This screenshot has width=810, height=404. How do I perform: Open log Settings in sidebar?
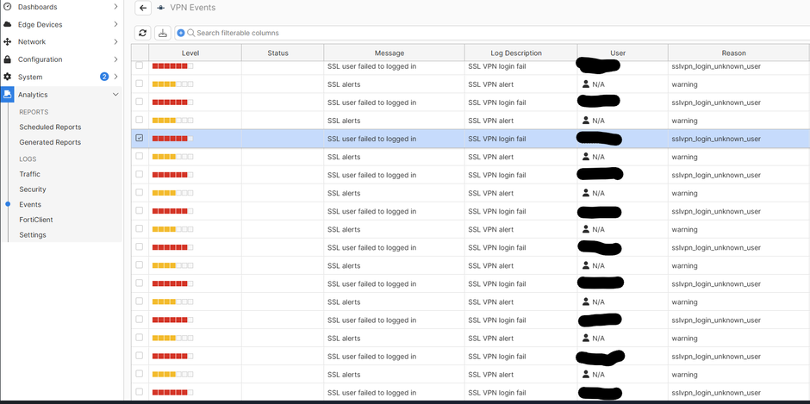click(x=33, y=235)
